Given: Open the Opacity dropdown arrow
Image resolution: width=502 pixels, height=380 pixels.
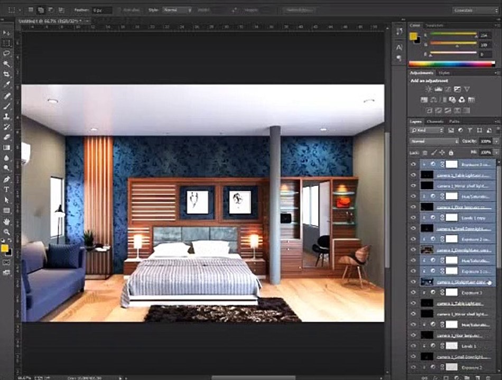Looking at the screenshot, I should tap(496, 141).
